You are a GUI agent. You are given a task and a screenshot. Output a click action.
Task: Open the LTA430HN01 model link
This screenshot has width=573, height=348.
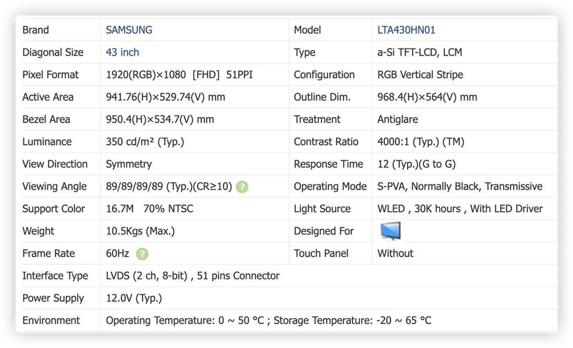pos(406,30)
